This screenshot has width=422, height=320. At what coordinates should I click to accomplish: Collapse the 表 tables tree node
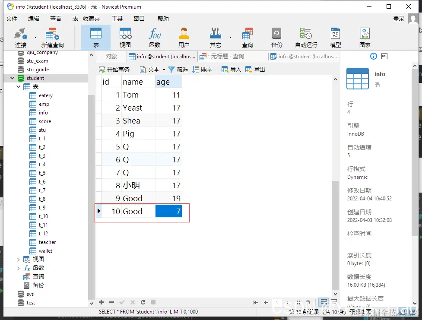18,87
